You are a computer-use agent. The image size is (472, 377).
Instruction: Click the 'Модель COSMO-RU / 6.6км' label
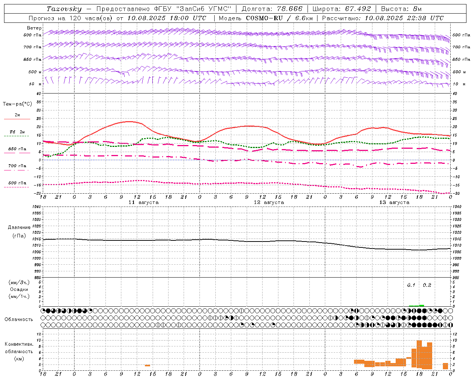pos(265,18)
